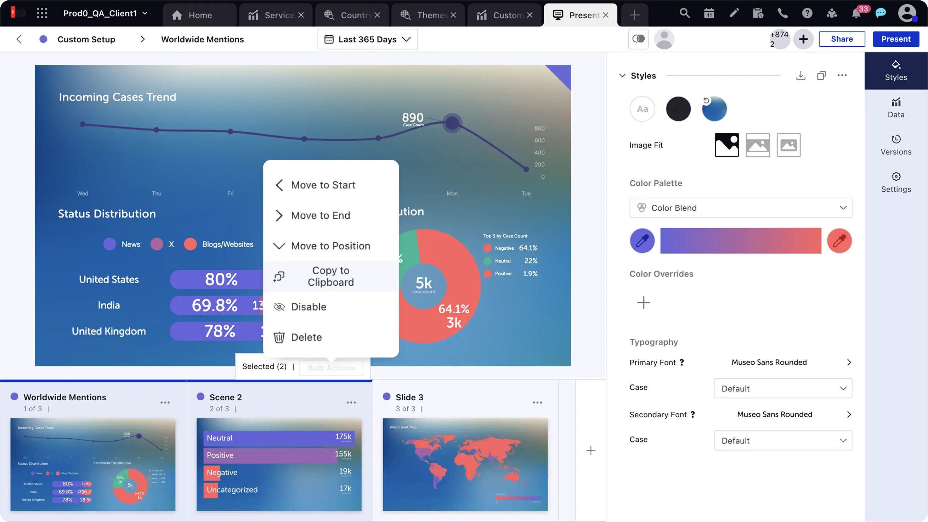Toggle the dark mode switch
This screenshot has width=928, height=522.
[638, 39]
